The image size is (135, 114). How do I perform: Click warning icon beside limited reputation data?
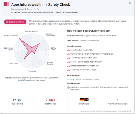pos(68,66)
